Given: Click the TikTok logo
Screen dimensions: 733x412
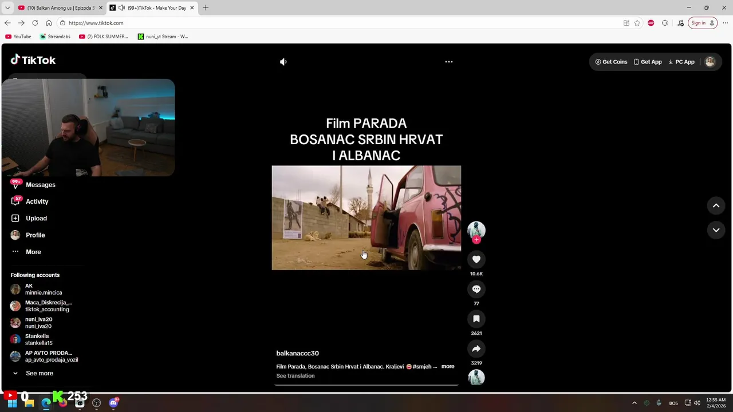Looking at the screenshot, I should tap(33, 60).
